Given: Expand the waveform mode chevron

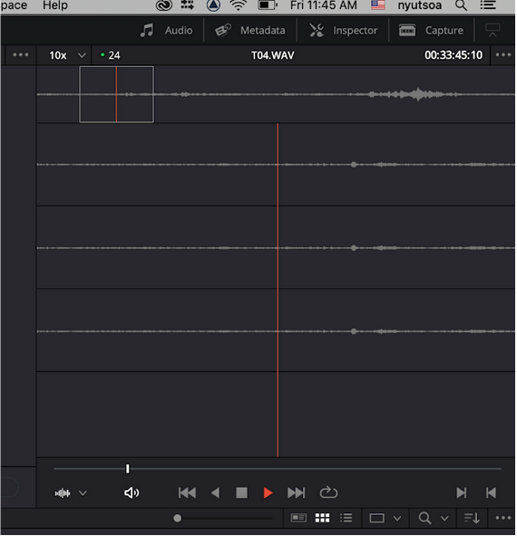Looking at the screenshot, I should point(83,493).
